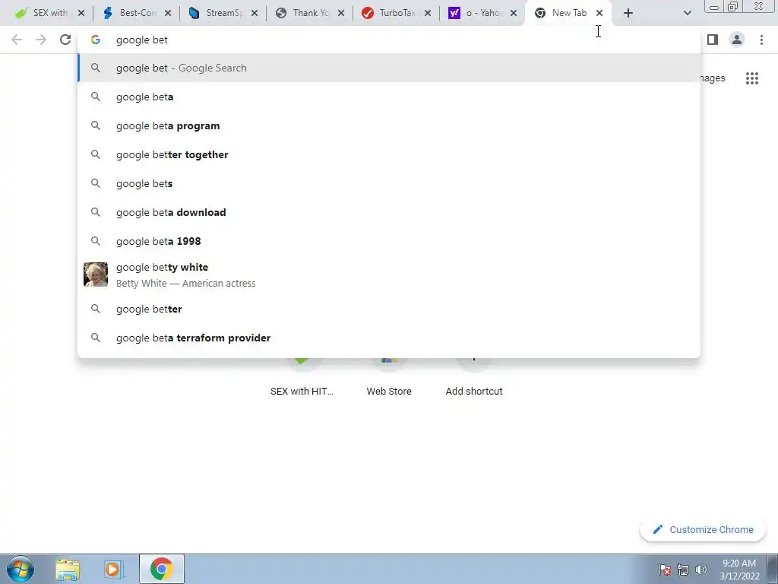The width and height of the screenshot is (778, 584).
Task: Close the Yahoo tab
Action: click(514, 13)
